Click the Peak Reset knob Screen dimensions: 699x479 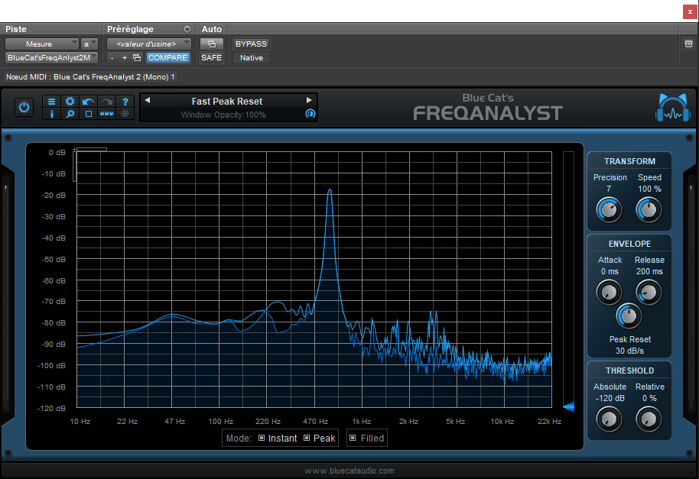629,316
